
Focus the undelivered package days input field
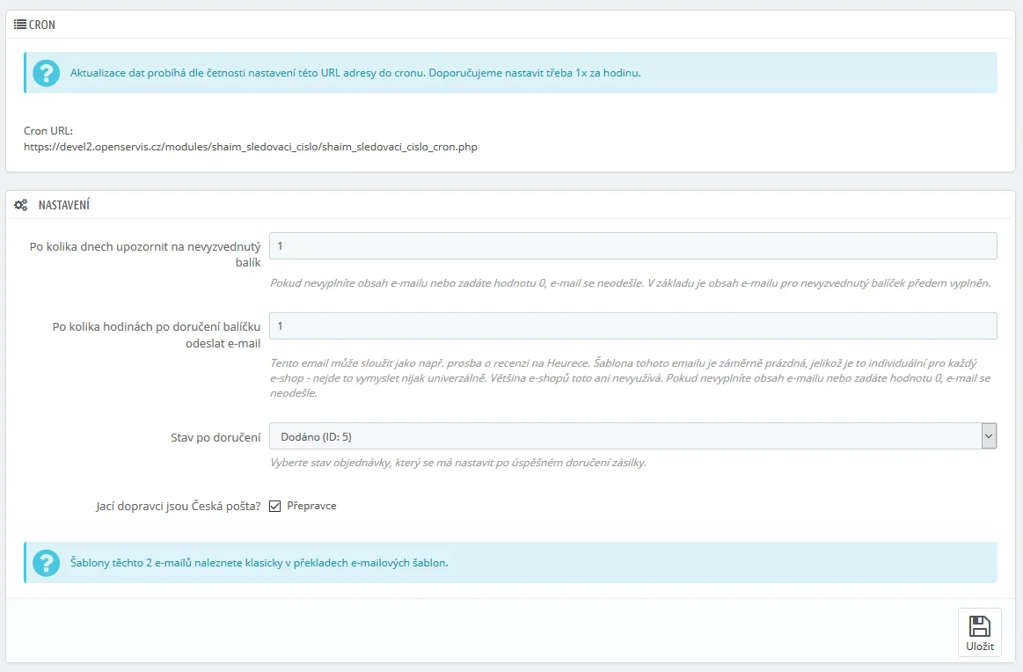point(632,246)
